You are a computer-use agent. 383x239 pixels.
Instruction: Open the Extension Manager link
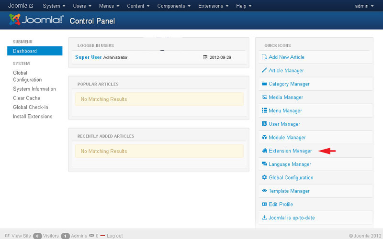point(290,151)
